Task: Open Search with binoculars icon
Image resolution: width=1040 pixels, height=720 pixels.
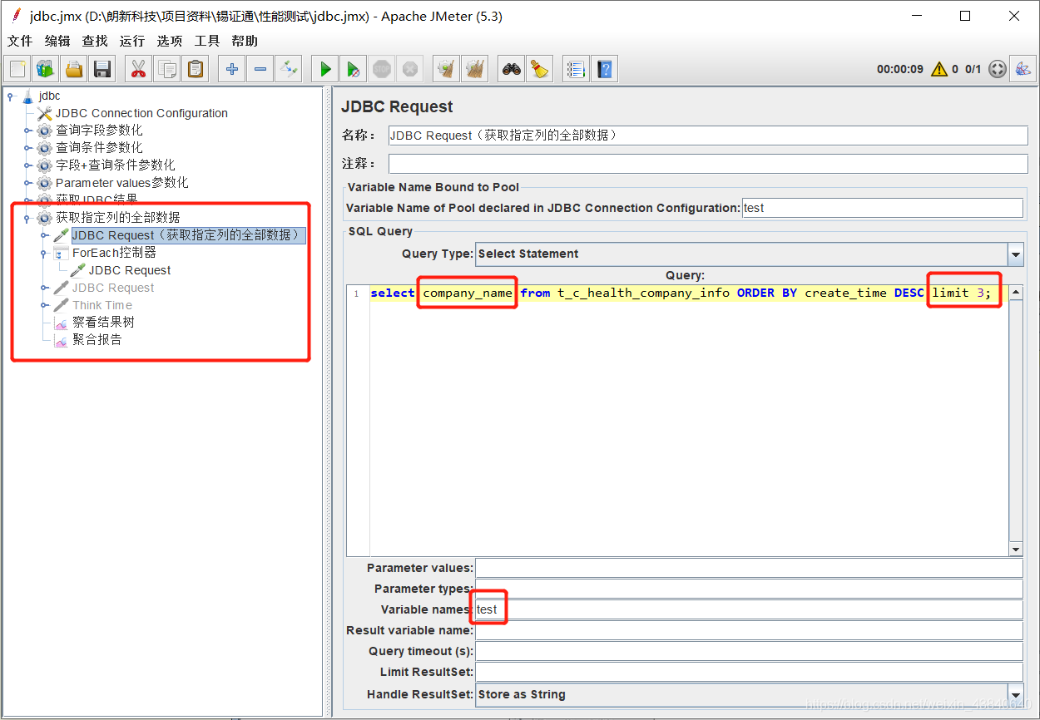Action: (512, 69)
